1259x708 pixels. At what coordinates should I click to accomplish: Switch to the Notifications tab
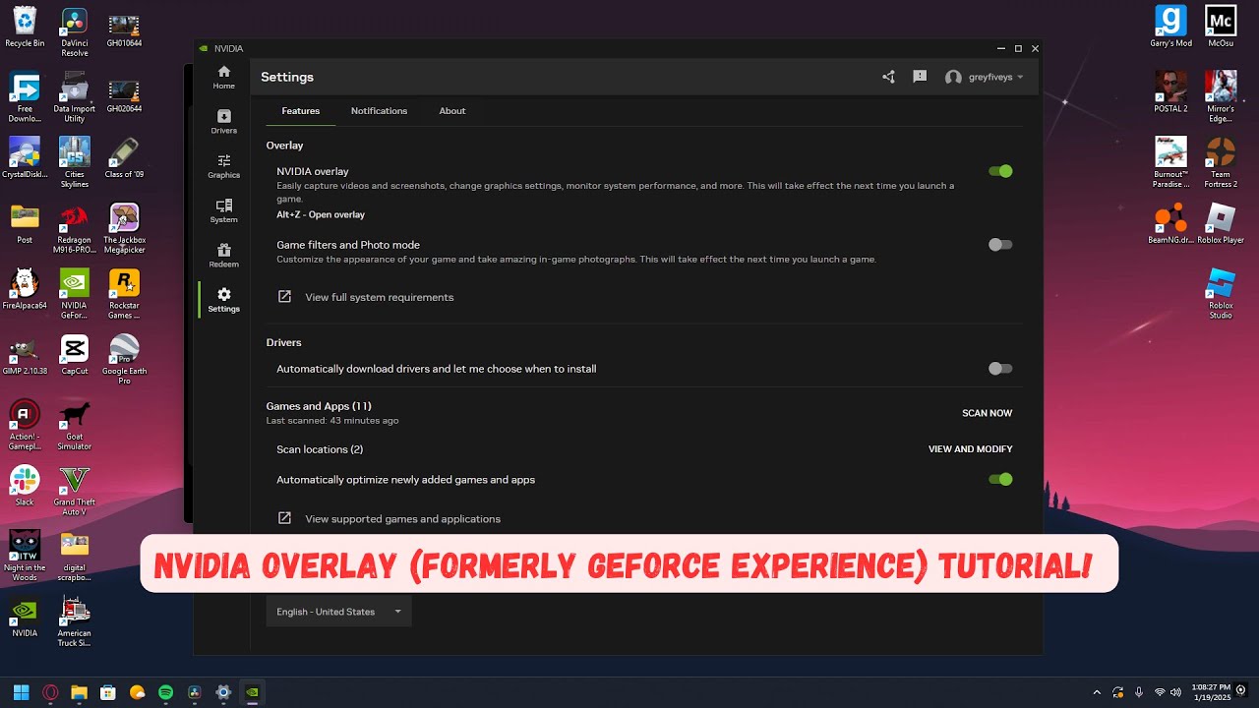(379, 111)
